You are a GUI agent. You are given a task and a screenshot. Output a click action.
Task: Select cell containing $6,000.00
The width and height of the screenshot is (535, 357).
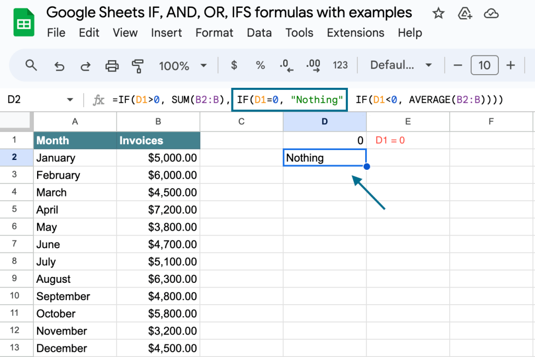click(x=158, y=175)
